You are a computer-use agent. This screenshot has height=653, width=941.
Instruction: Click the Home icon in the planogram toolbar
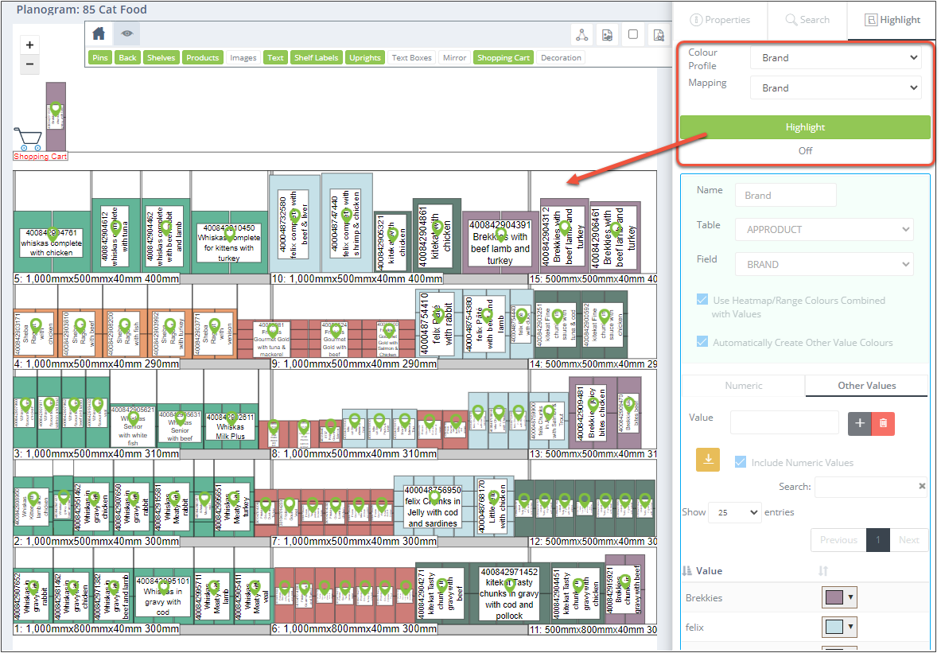coord(99,33)
